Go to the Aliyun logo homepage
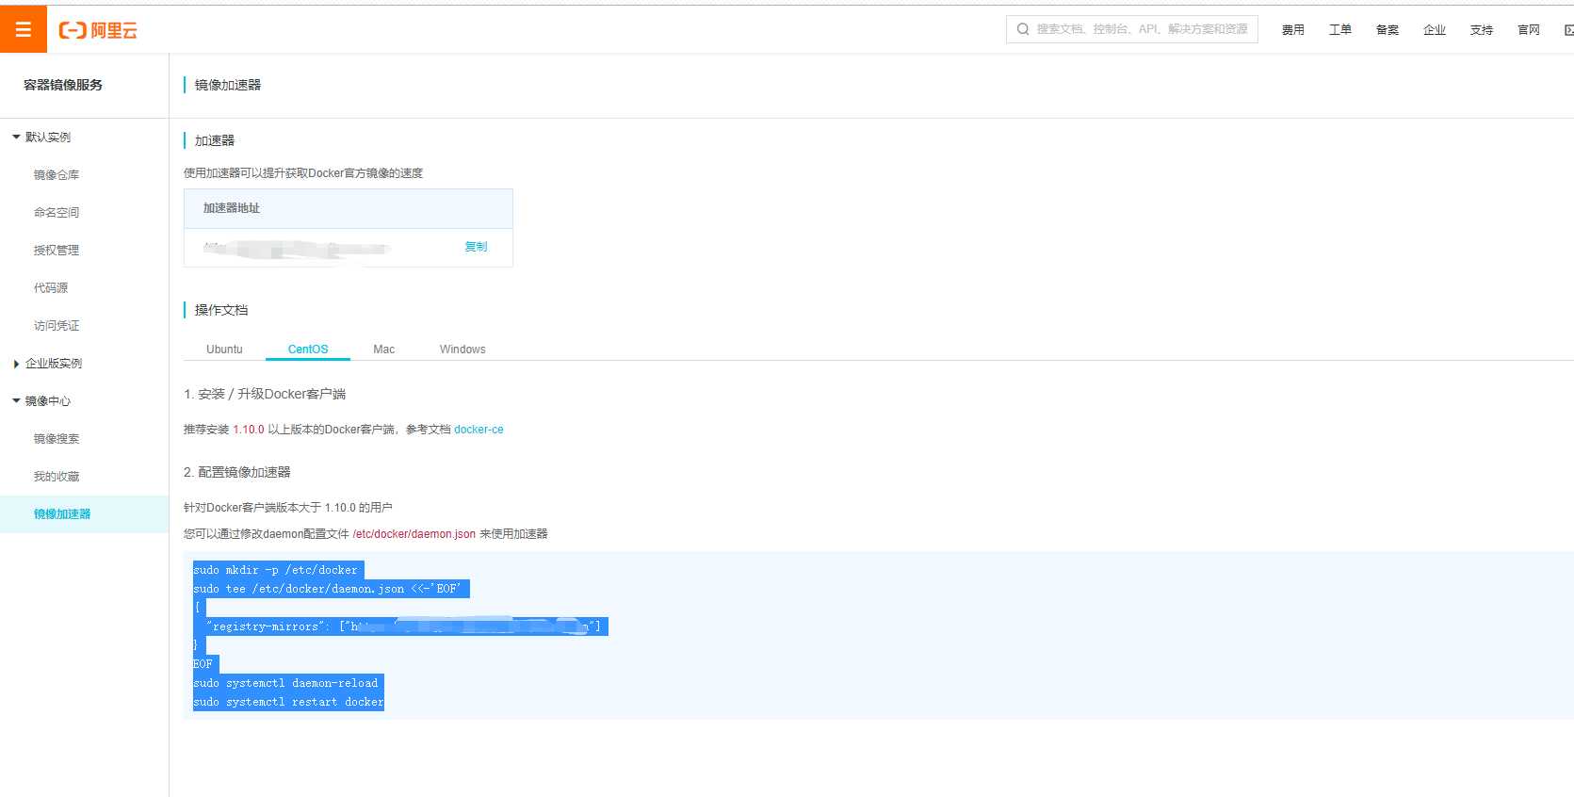1574x797 pixels. [98, 30]
